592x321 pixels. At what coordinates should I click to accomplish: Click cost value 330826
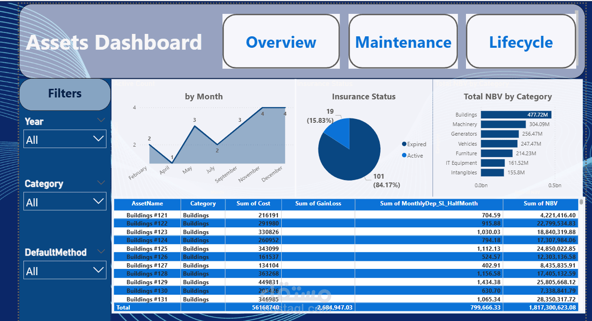tap(268, 232)
